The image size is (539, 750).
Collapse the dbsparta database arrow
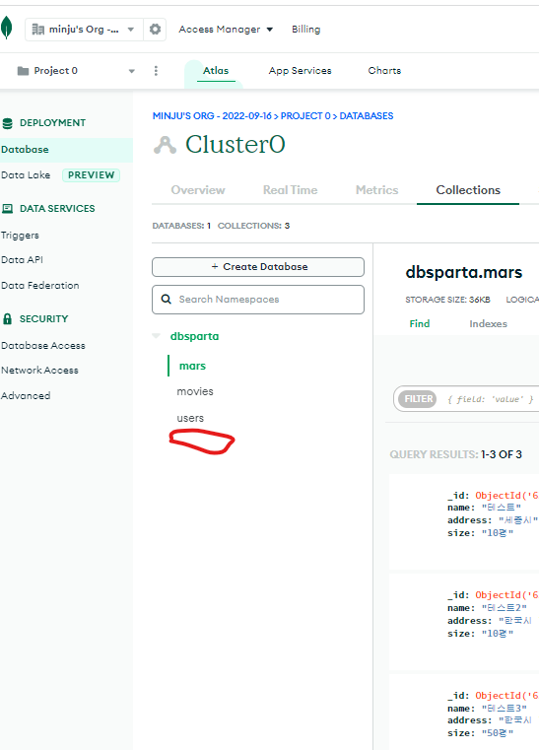(156, 336)
